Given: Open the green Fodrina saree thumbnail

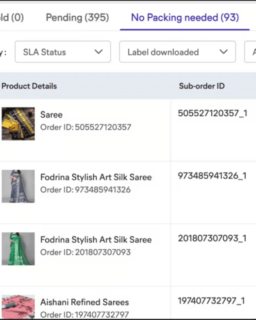Looking at the screenshot, I should coord(18,249).
